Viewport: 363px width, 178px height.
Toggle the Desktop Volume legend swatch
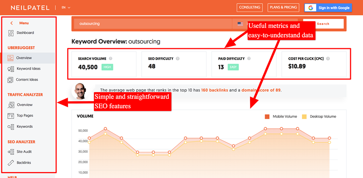pos(304,117)
